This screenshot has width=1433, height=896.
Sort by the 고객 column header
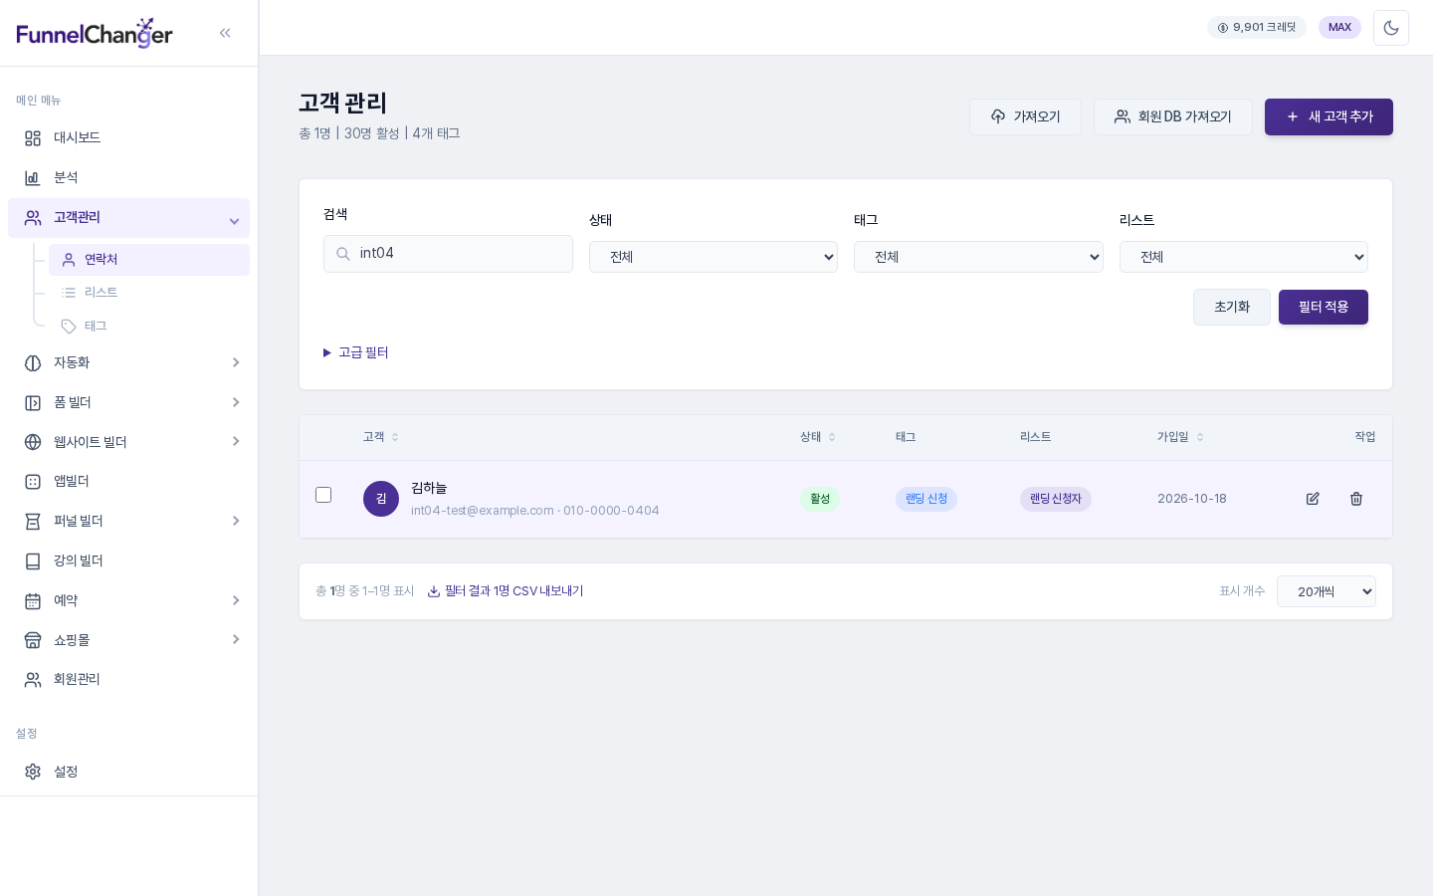381,437
